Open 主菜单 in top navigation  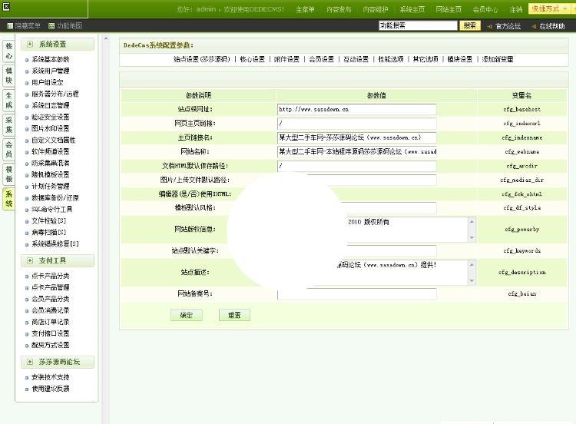[305, 9]
